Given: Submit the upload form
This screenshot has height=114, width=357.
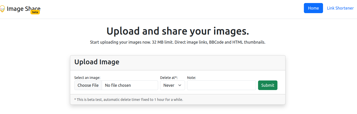Looking at the screenshot, I should [x=268, y=85].
